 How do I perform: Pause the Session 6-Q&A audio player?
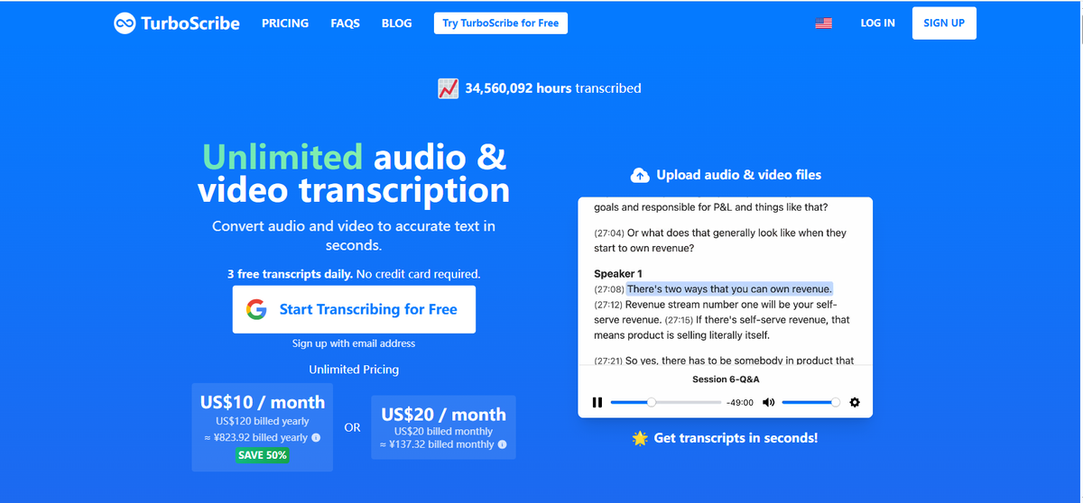(x=597, y=402)
